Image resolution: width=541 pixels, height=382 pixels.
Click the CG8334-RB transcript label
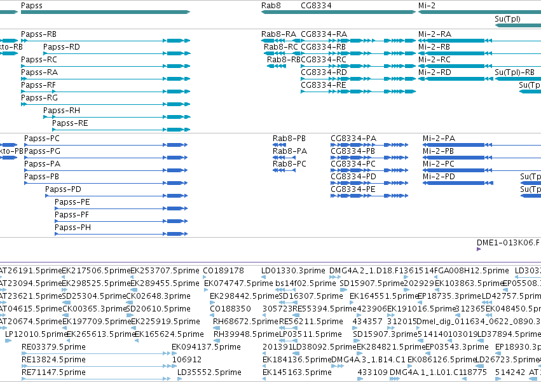pyautogui.click(x=324, y=47)
